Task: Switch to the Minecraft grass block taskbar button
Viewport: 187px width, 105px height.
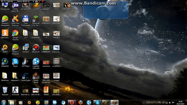Action: (106, 102)
